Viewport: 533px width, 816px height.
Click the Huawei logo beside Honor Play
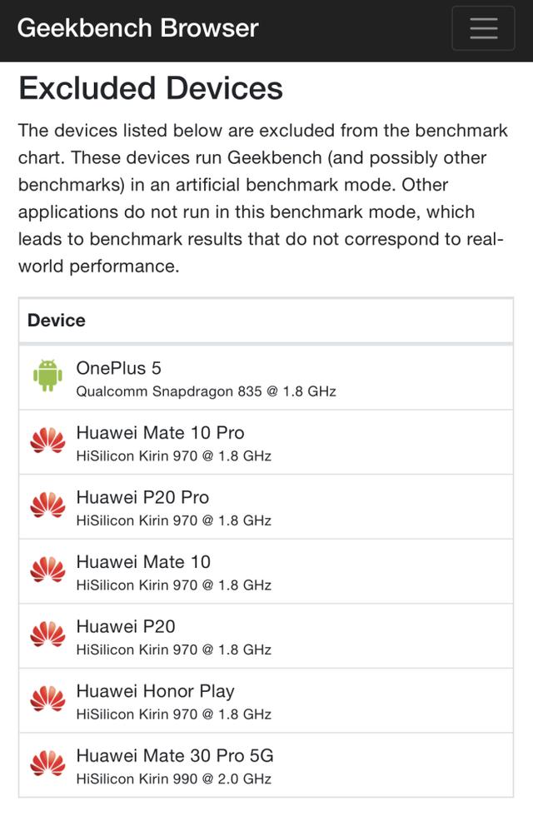(x=47, y=699)
